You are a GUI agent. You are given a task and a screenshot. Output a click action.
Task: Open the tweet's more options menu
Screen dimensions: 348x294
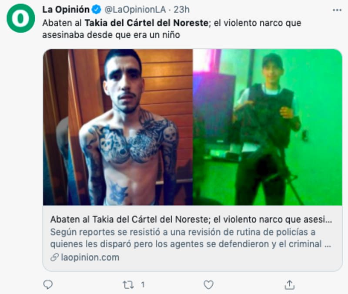pos(337,10)
